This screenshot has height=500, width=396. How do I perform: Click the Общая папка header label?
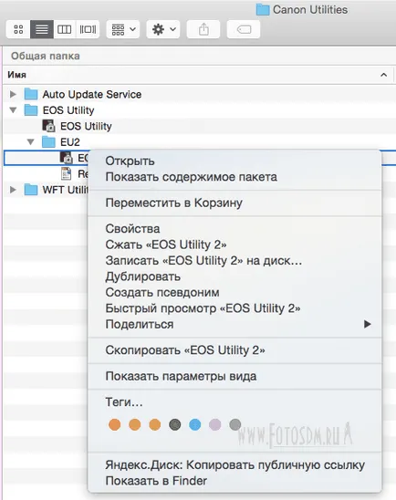[46, 56]
